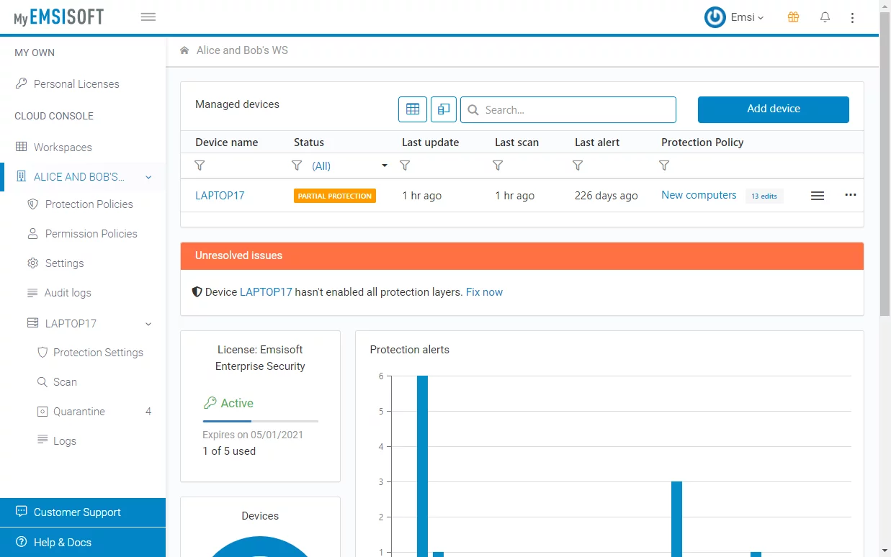Click 'Expires on 05/01/2021' text

pos(253,435)
